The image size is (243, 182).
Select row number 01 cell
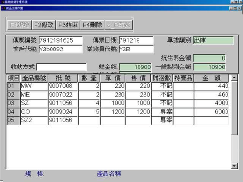pyautogui.click(x=14, y=86)
